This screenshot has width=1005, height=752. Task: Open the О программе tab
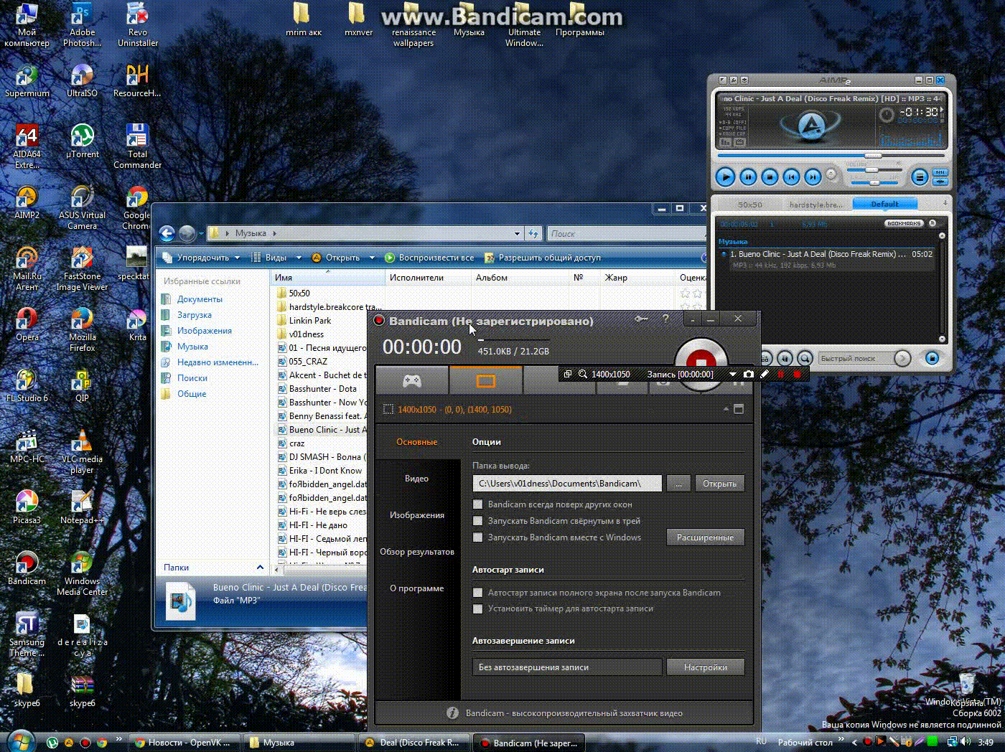coord(416,588)
